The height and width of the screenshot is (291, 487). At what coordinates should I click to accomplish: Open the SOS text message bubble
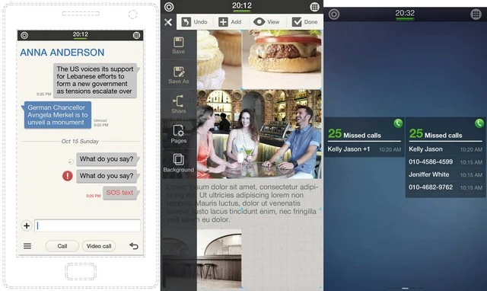[x=120, y=193]
